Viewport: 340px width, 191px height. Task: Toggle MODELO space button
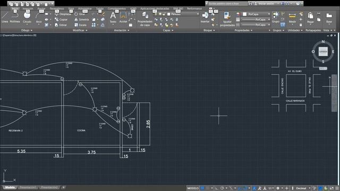(x=193, y=188)
